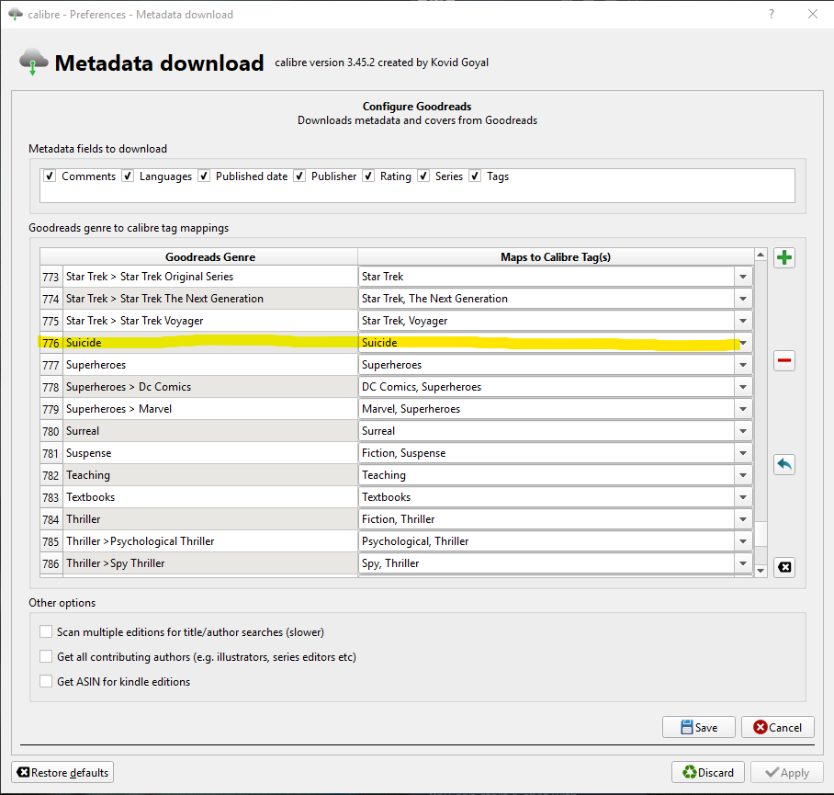Click scrollbar down arrow of mappings table

point(761,571)
